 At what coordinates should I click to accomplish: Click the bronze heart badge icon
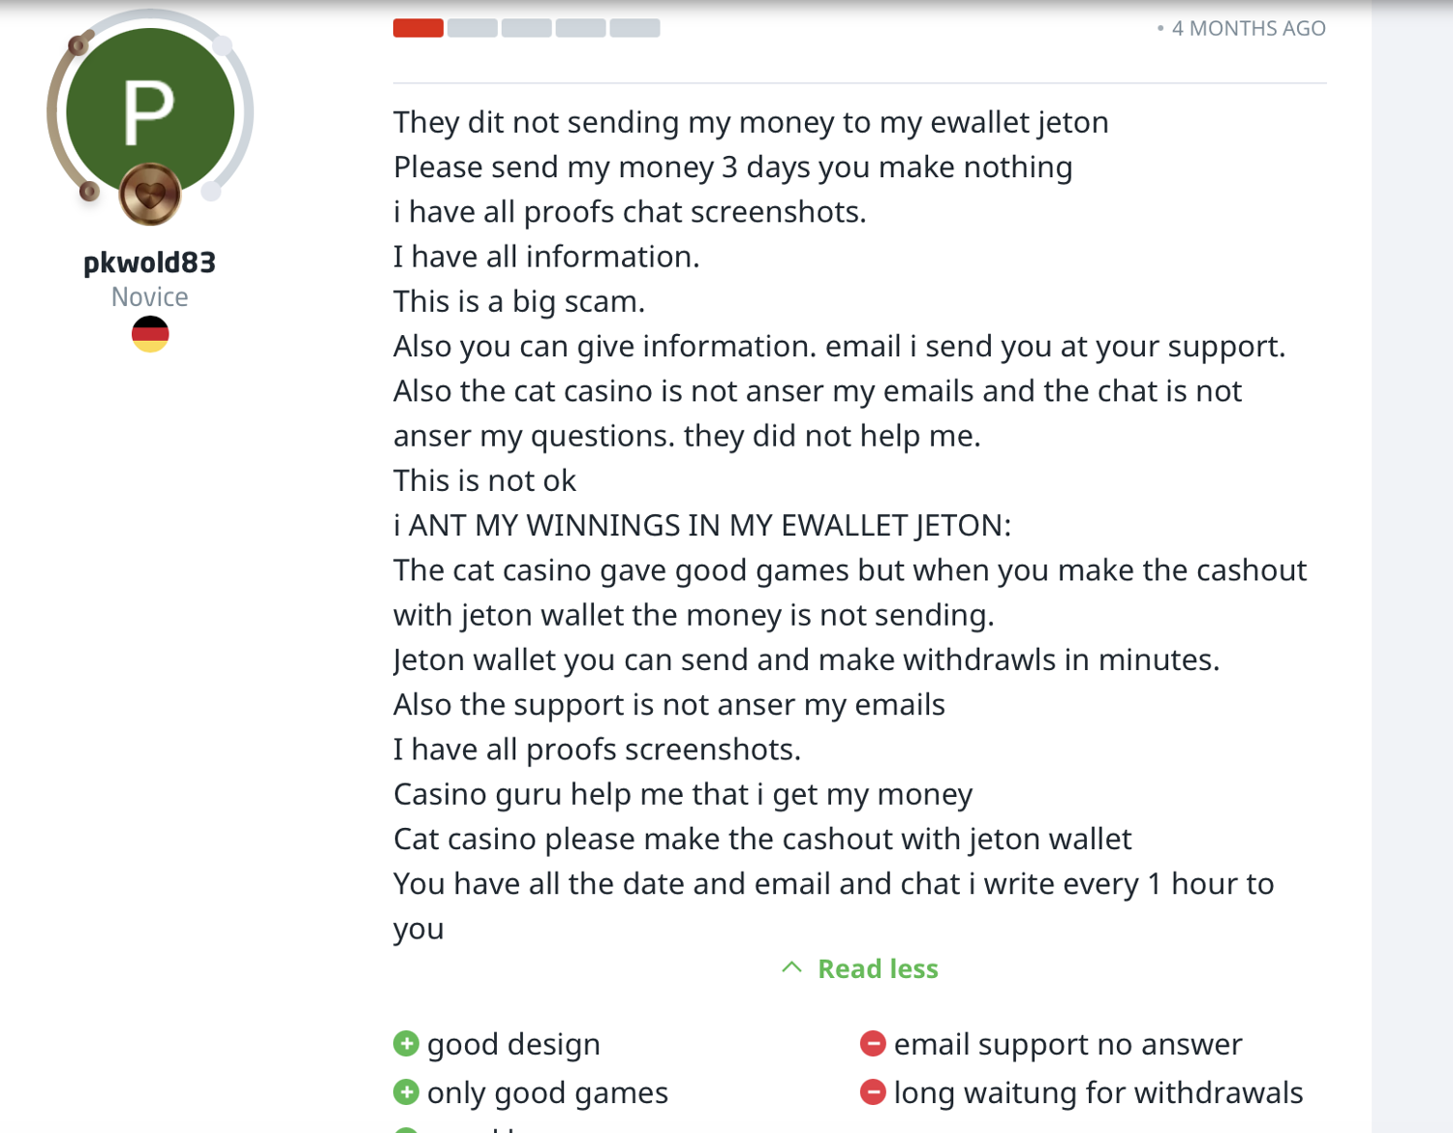coord(150,195)
